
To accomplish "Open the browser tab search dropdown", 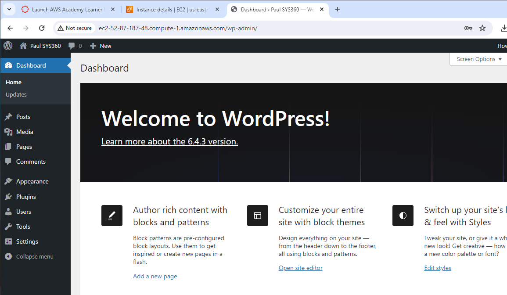I will pos(9,9).
